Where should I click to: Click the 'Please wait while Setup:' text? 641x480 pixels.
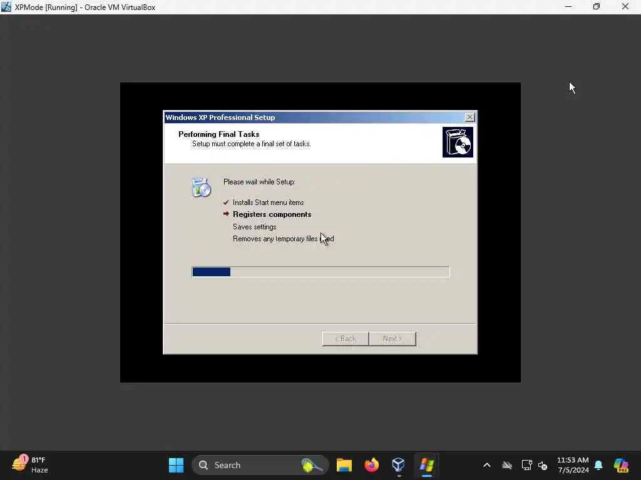point(259,182)
